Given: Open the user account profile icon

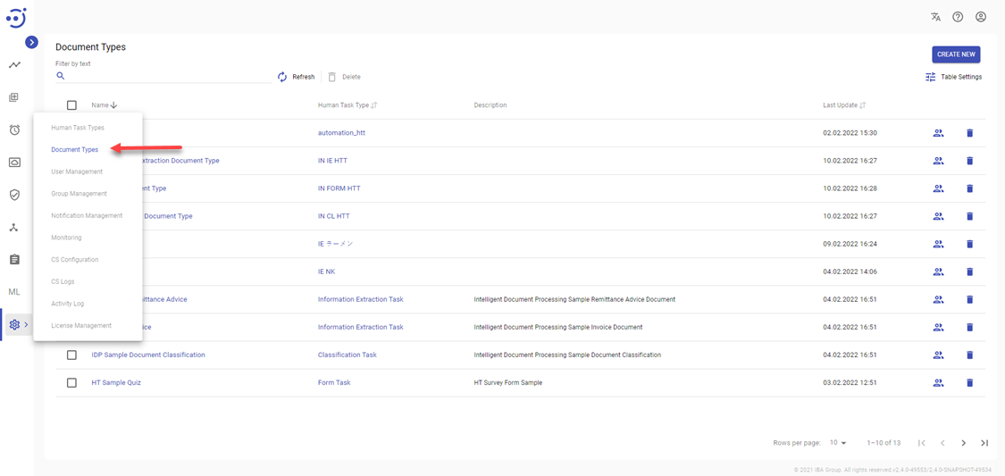Looking at the screenshot, I should point(981,17).
